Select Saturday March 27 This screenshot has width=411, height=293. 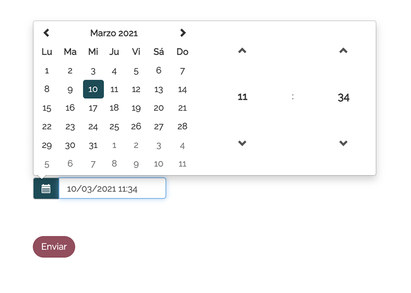point(158,127)
